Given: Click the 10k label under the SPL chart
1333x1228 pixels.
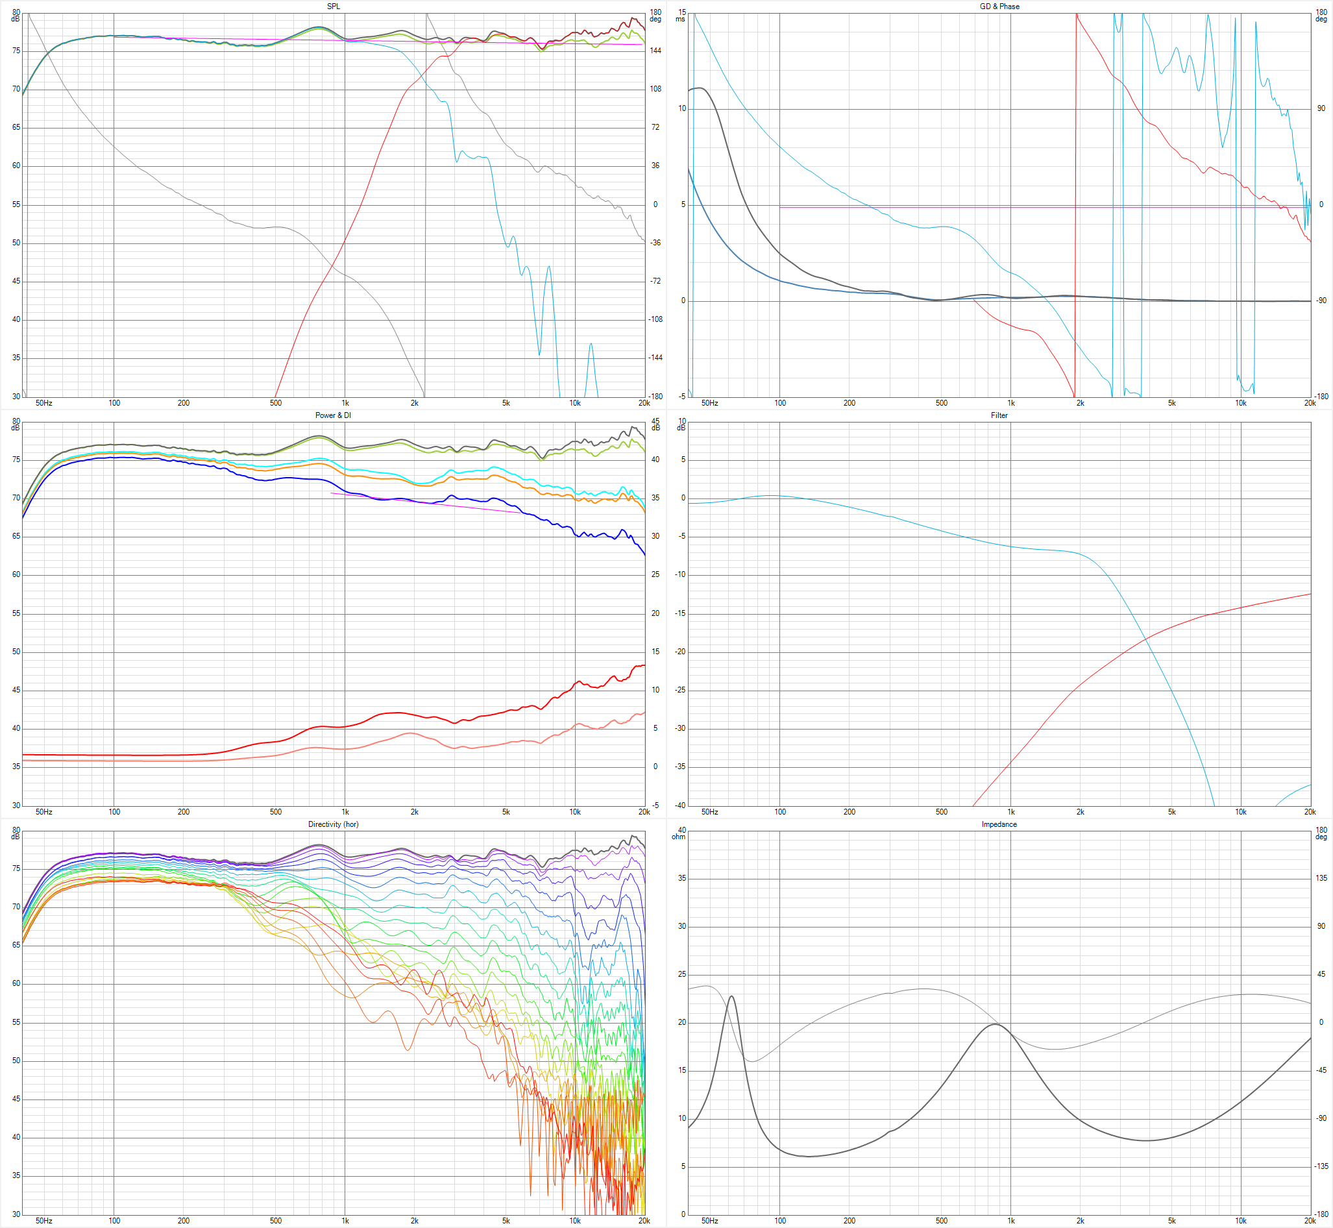Looking at the screenshot, I should [575, 403].
